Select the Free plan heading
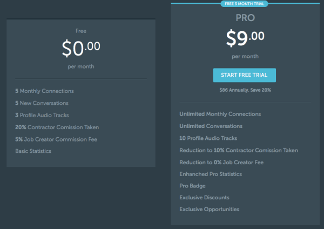324x229 pixels. [80, 31]
